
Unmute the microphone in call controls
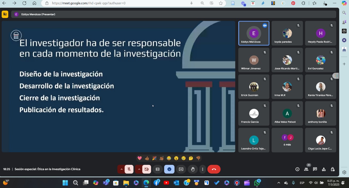(129, 169)
